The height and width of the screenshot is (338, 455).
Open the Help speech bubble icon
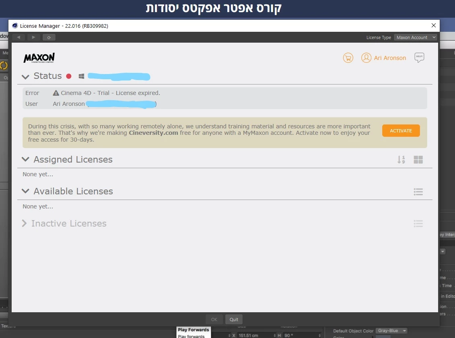[x=419, y=58]
